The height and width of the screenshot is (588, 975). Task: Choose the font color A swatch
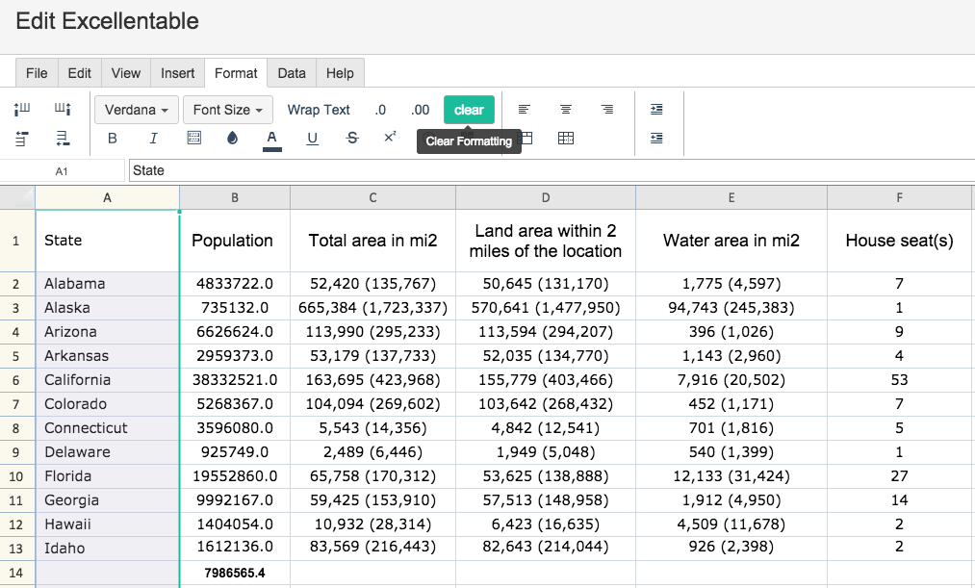pos(272,139)
